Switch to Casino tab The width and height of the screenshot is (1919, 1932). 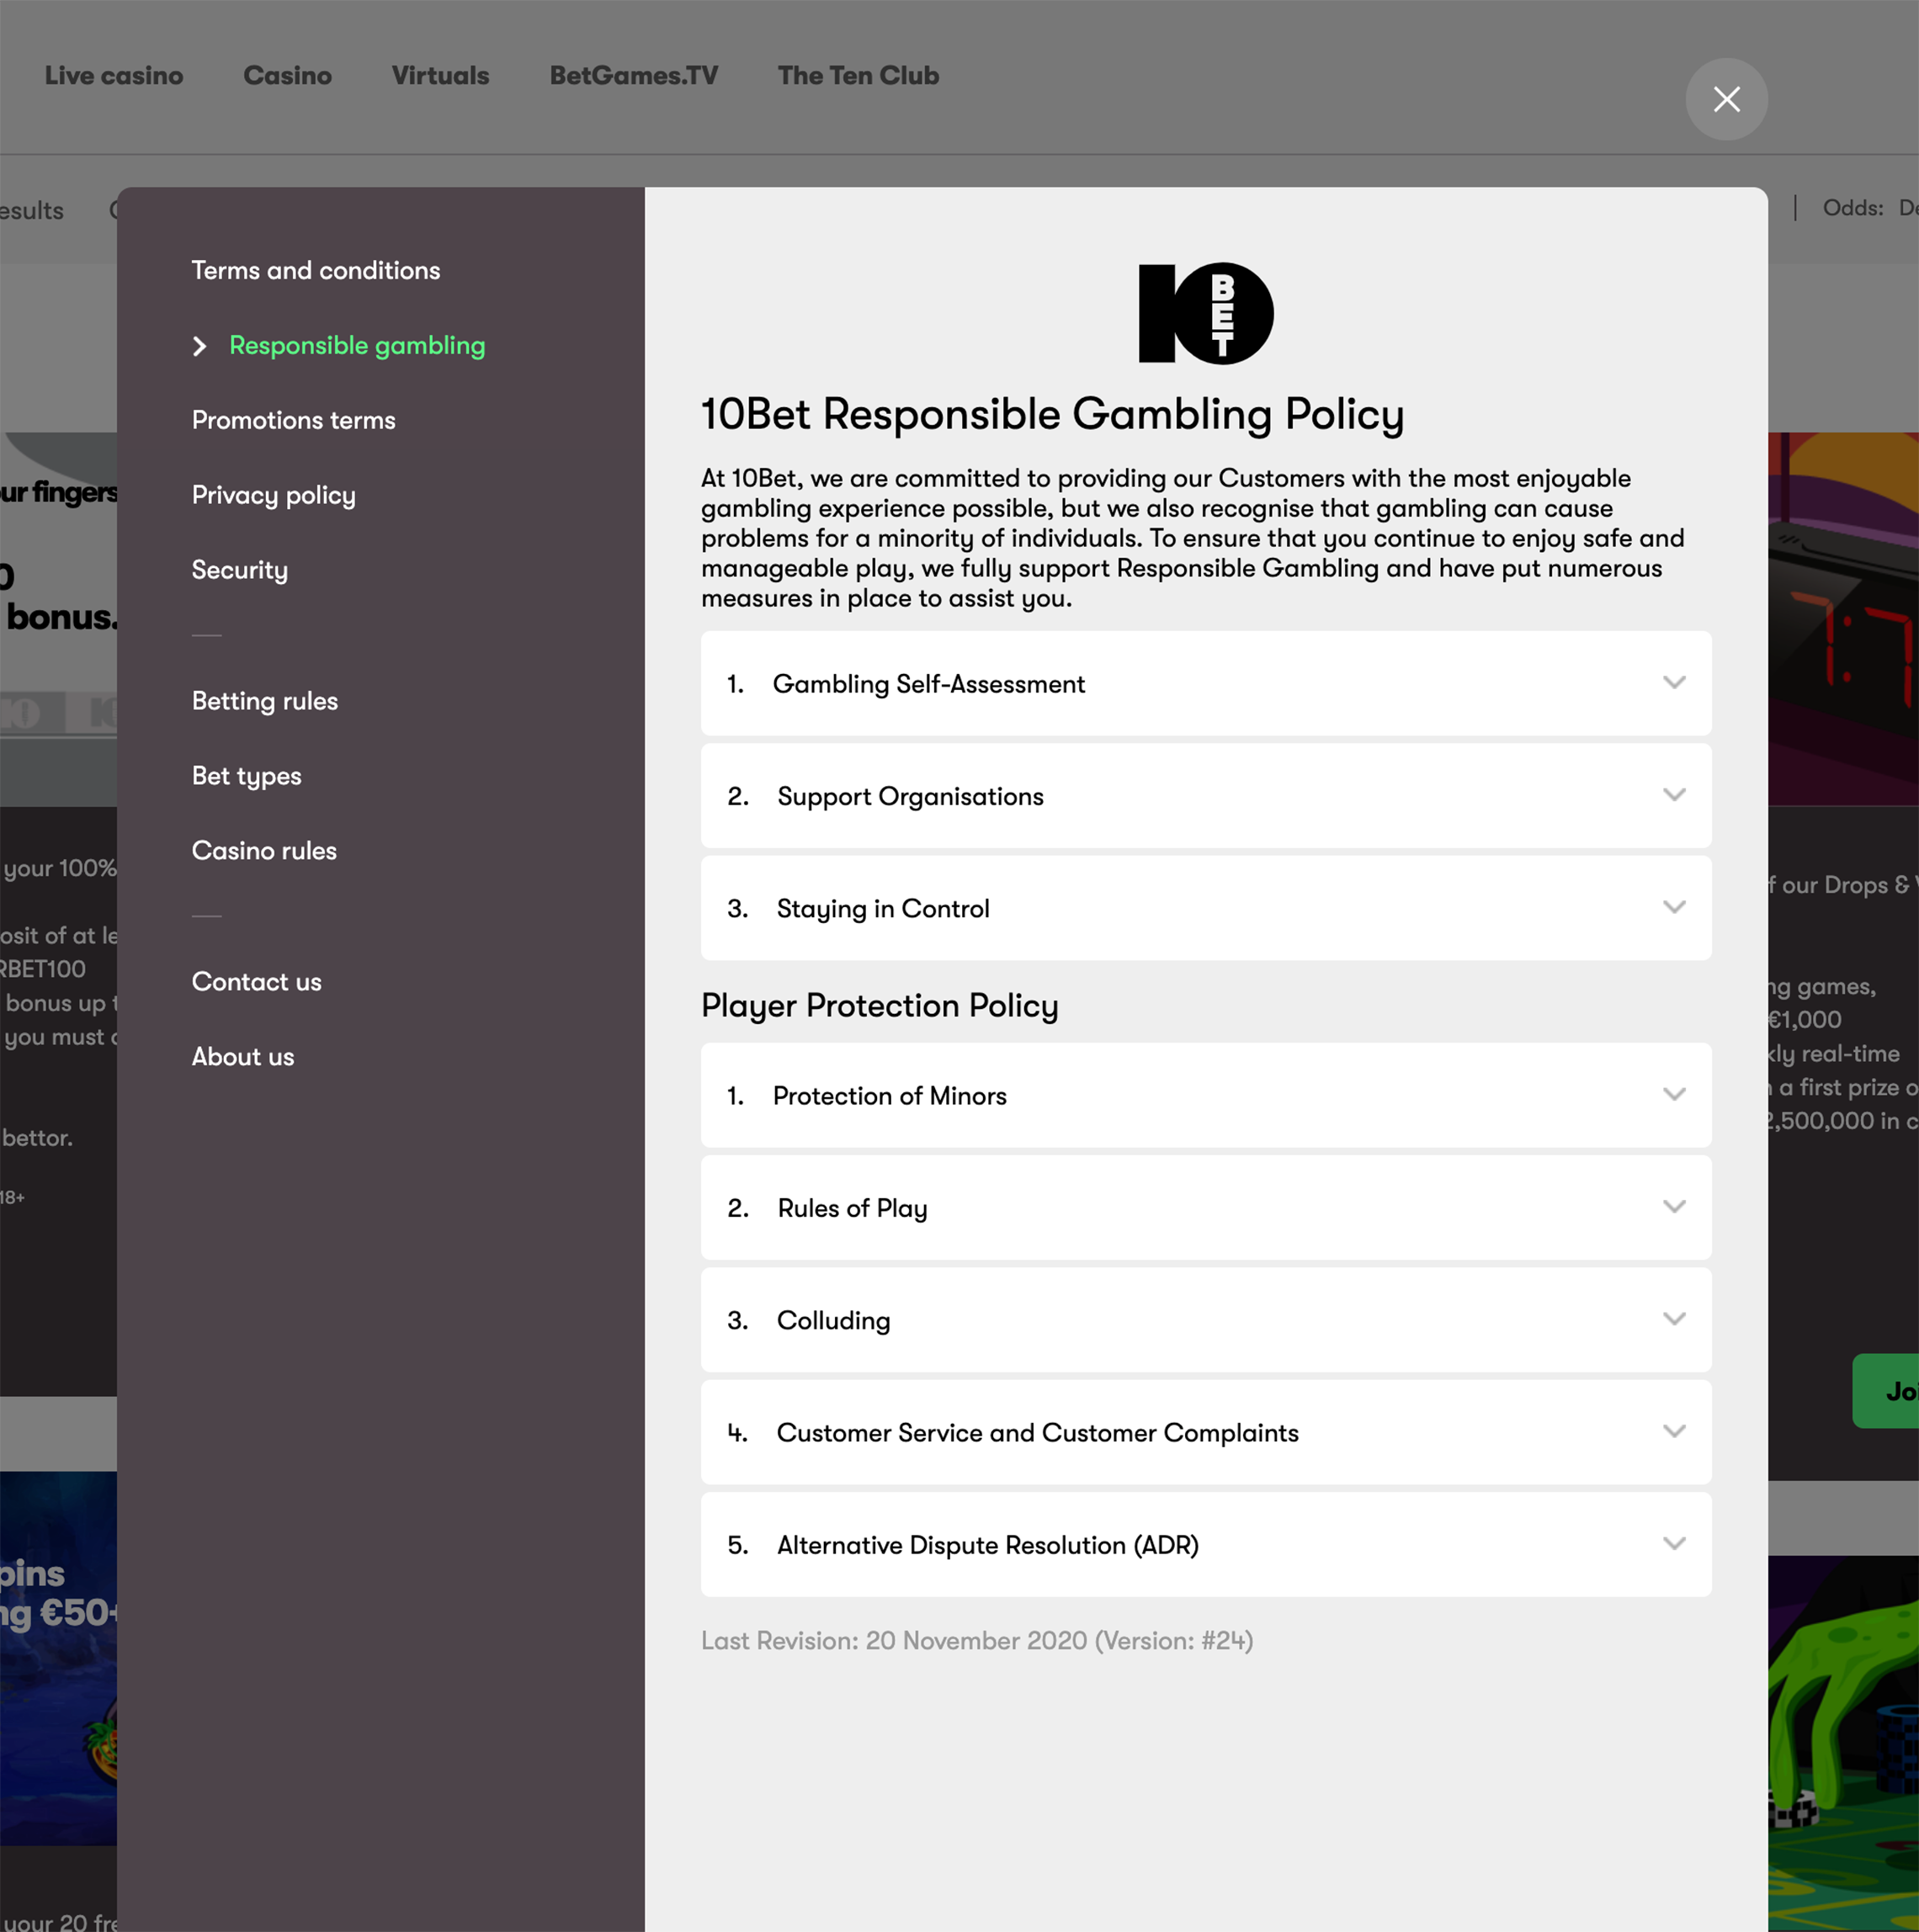[288, 76]
